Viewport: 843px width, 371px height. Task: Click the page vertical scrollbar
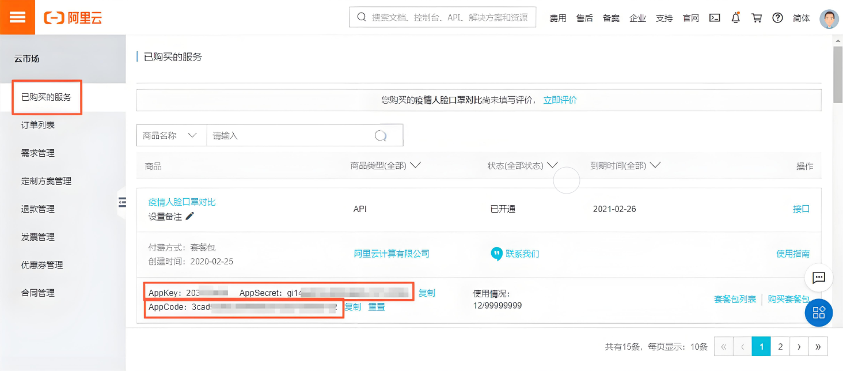click(x=838, y=75)
